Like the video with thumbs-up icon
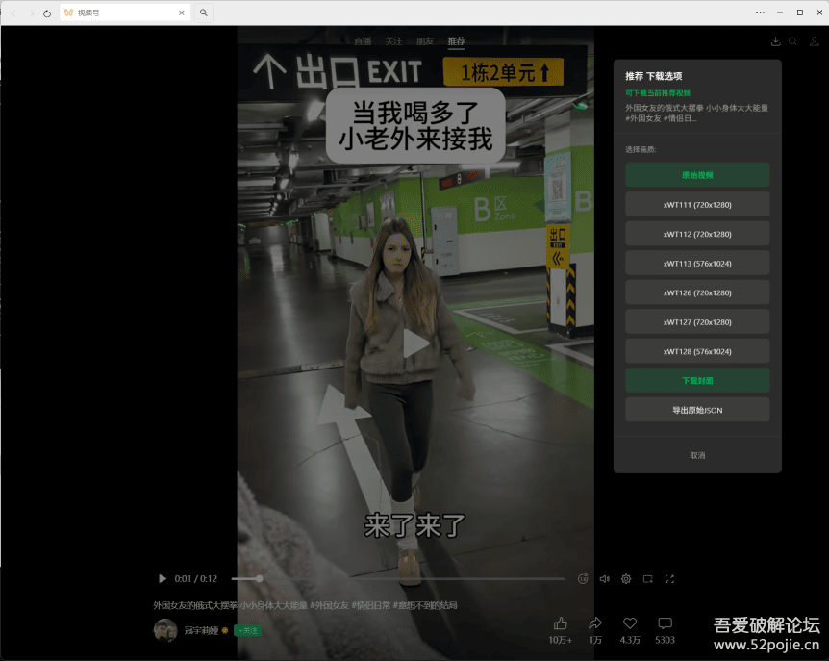 [561, 623]
